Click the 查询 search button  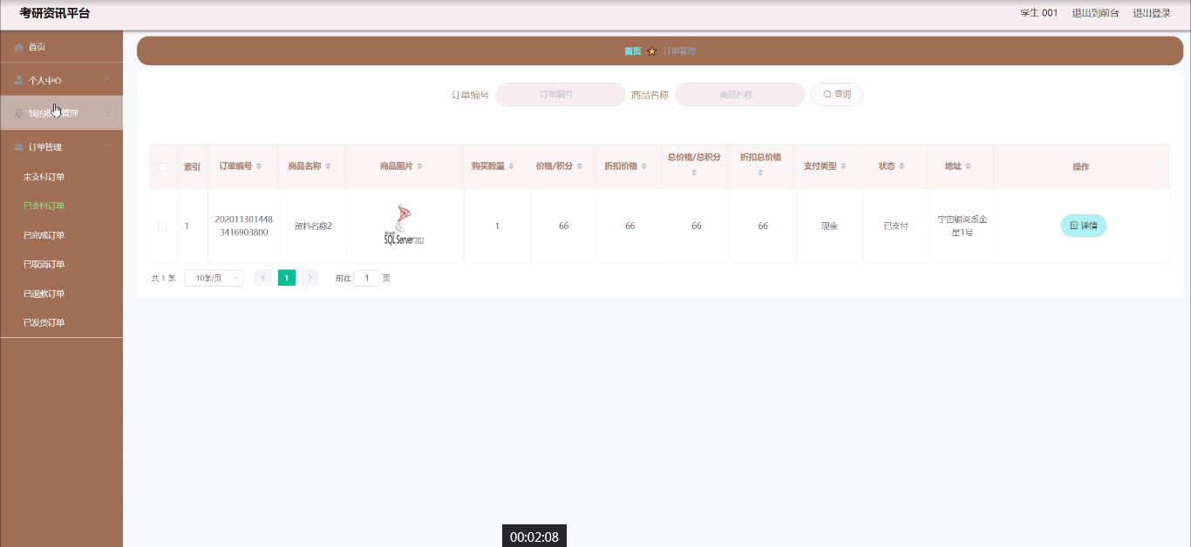tap(837, 94)
